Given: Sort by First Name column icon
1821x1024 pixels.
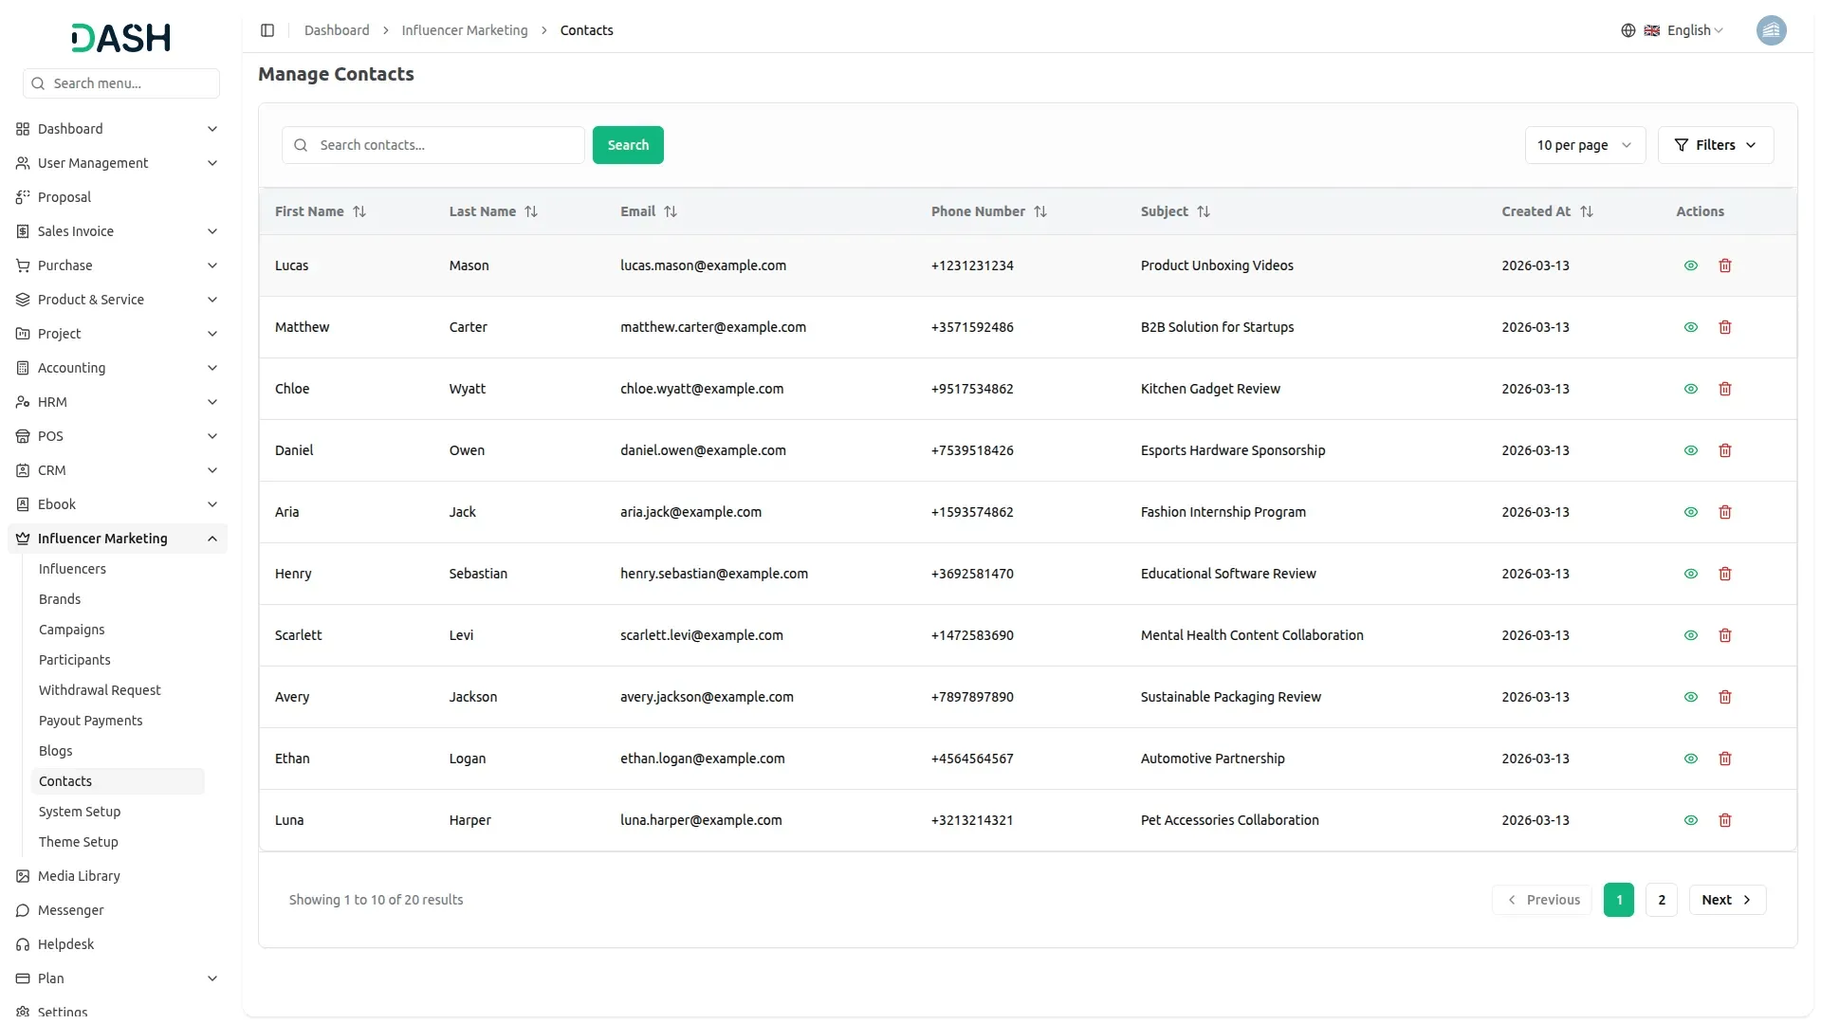Looking at the screenshot, I should 359,211.
